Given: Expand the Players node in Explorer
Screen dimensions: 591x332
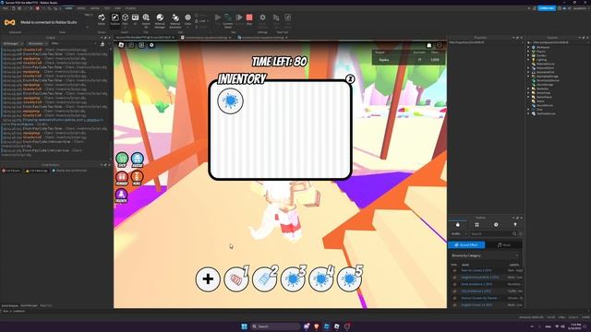Looking at the screenshot, I should pos(529,52).
